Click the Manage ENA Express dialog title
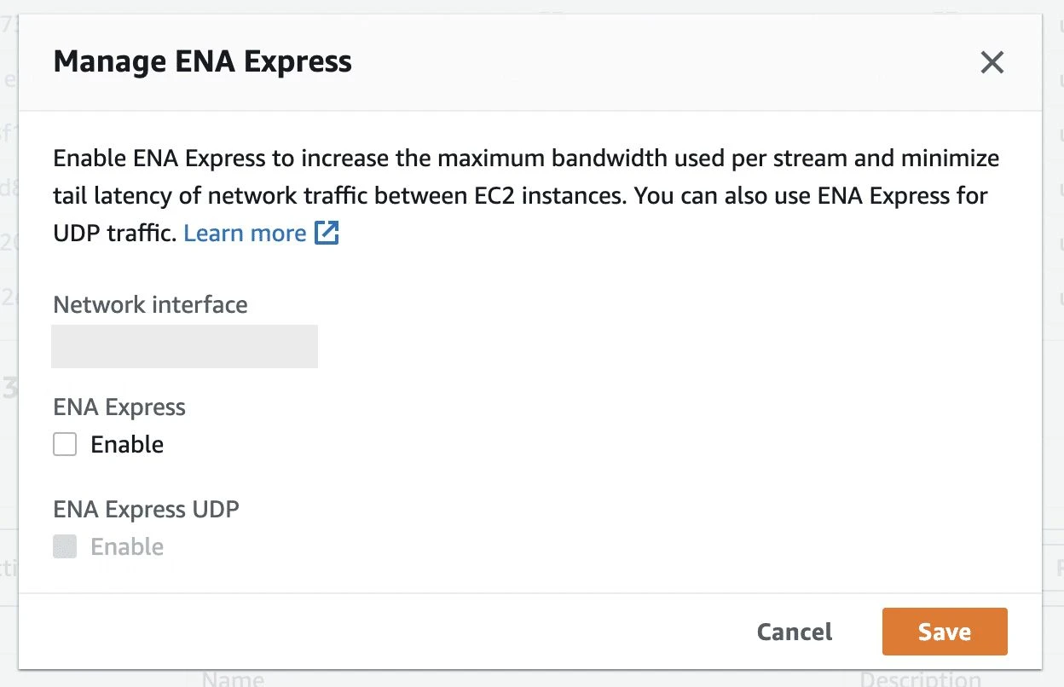The height and width of the screenshot is (687, 1064). pyautogui.click(x=202, y=61)
